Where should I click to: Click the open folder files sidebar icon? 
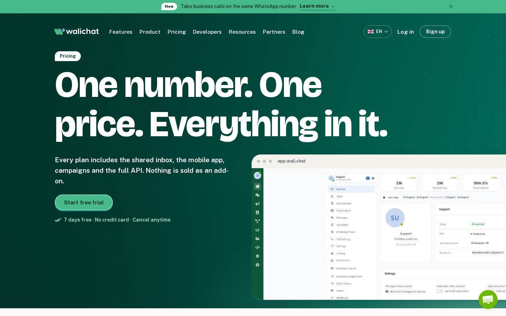pos(258,239)
